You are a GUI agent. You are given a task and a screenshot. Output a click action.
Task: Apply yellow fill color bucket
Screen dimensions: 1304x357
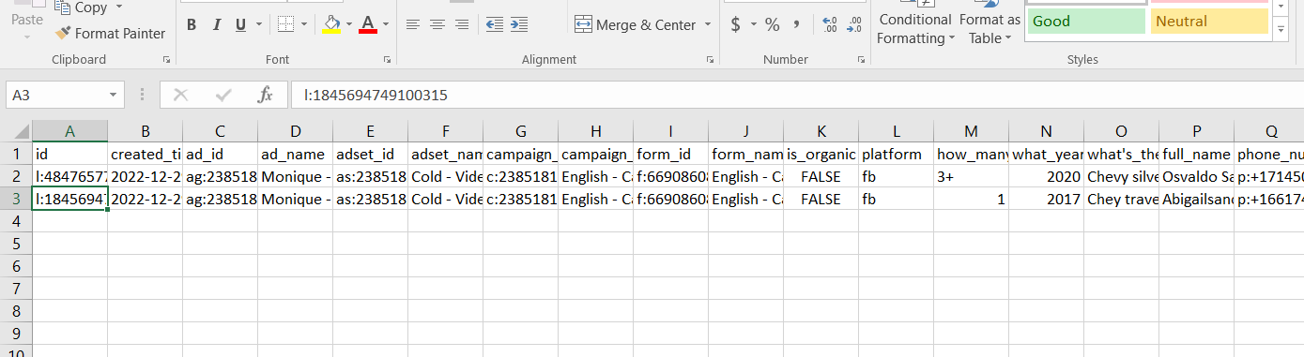tap(331, 24)
